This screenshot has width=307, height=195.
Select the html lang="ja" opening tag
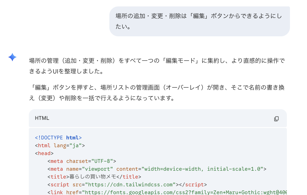pyautogui.click(x=60, y=145)
